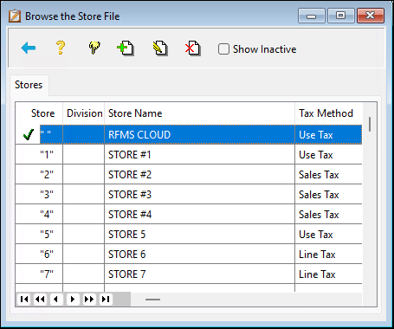Click the Division column header

tap(84, 113)
